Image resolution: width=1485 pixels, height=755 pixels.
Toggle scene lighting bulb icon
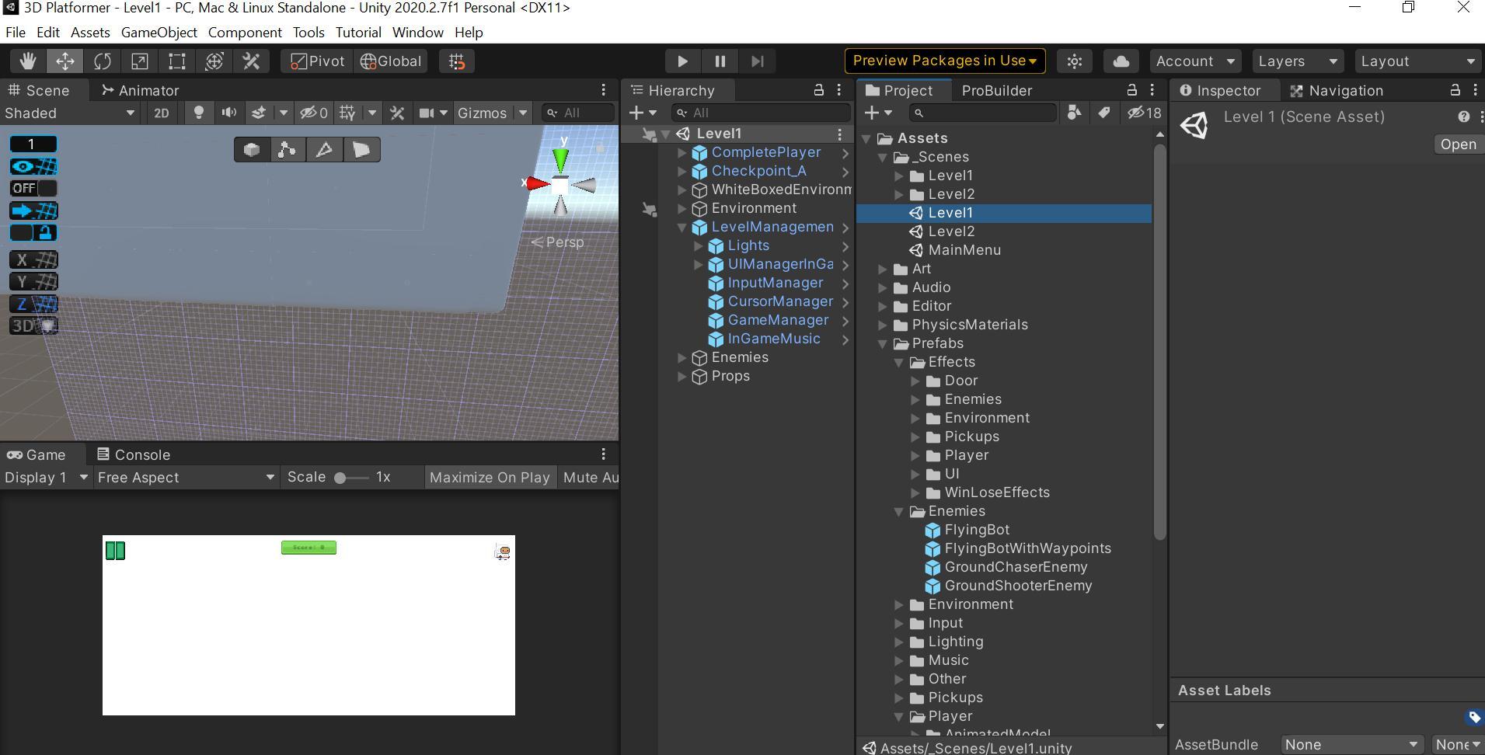point(199,113)
